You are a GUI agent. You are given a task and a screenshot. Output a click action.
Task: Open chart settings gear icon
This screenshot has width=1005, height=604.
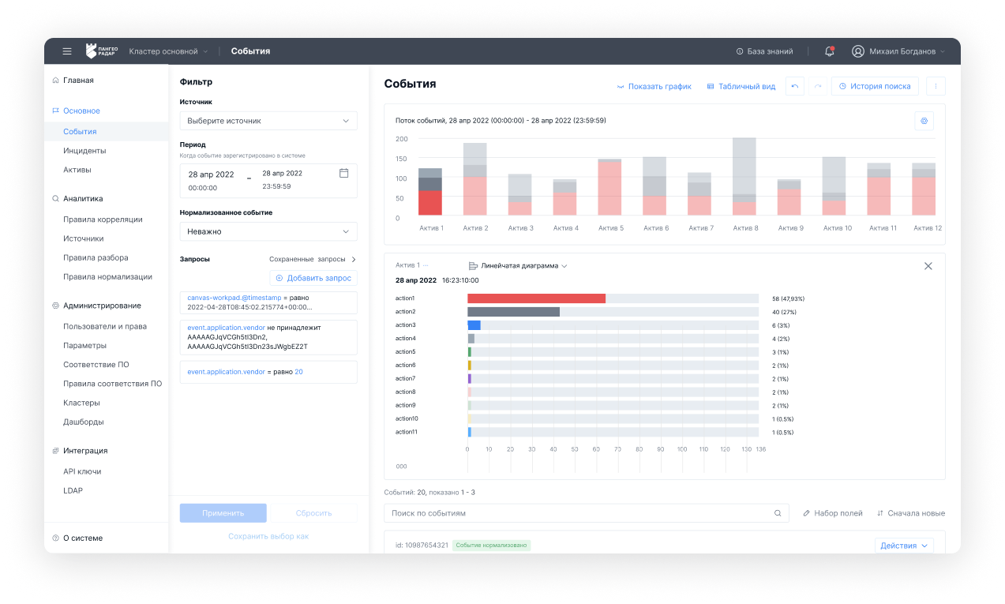point(924,121)
